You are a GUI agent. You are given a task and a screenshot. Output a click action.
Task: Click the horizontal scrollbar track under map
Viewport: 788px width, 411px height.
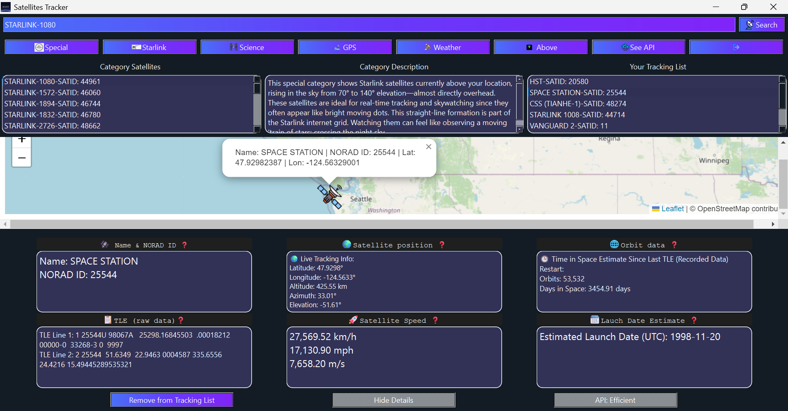382,224
